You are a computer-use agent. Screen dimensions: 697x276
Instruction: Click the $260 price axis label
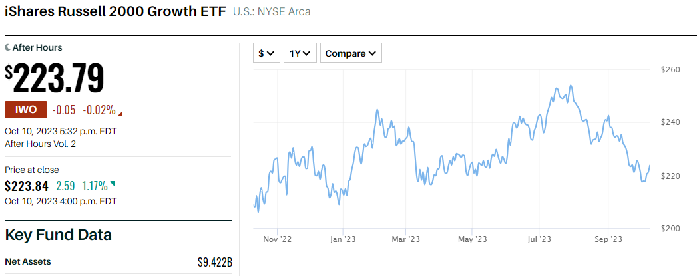point(670,69)
